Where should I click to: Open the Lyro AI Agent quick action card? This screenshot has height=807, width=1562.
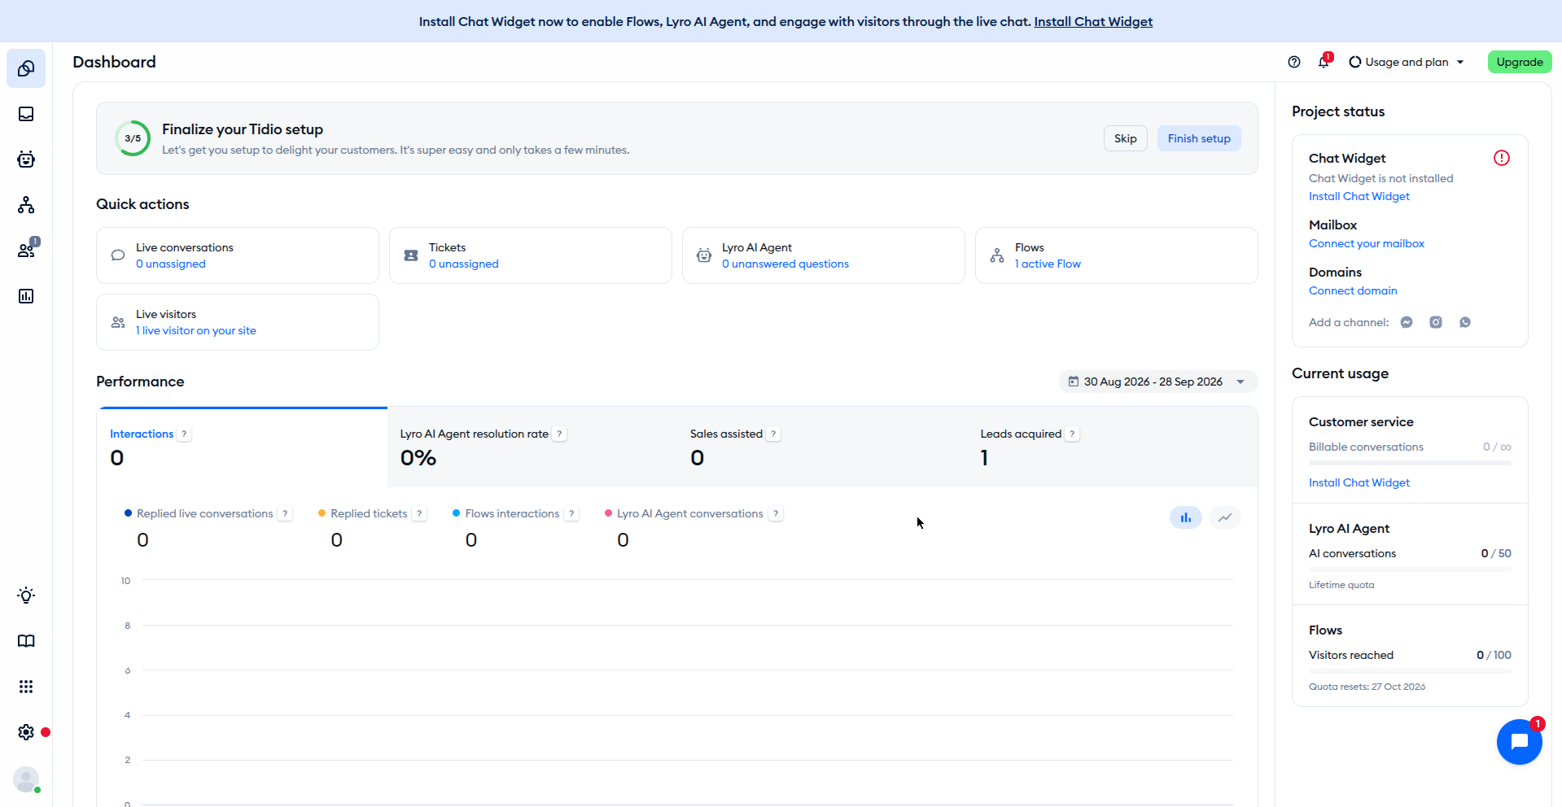click(824, 255)
